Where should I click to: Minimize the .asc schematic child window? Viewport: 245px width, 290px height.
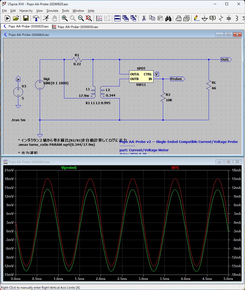coord(219,35)
